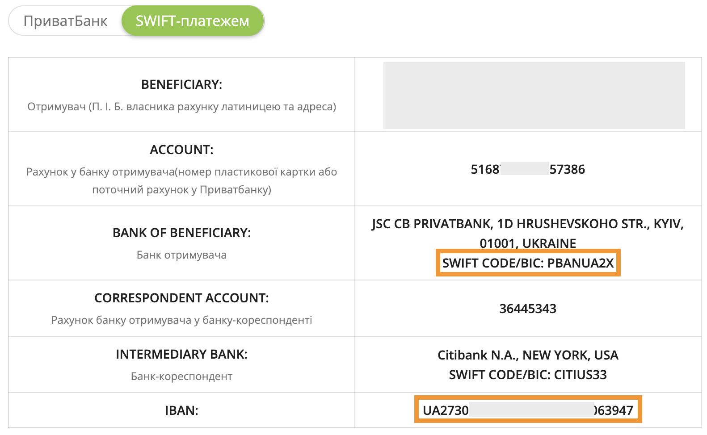This screenshot has width=707, height=435.
Task: Click the highlighted SWIFT code PBANUA2X
Action: pyautogui.click(x=528, y=263)
